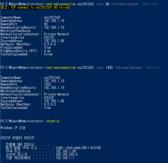Click the default gateway 192.168.1.1
The width and height of the screenshot is (168, 163).
pyautogui.click(x=65, y=158)
